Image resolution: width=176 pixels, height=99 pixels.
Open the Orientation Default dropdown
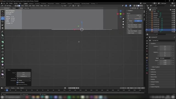click(x=15, y=8)
